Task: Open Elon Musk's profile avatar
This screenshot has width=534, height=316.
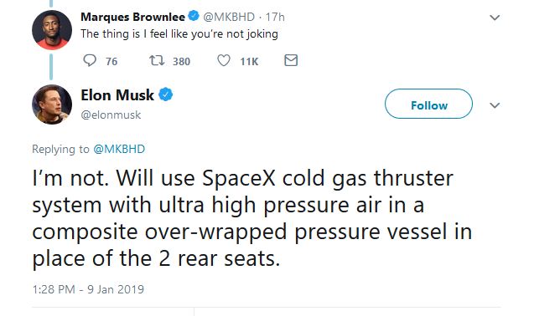Action: coord(52,104)
